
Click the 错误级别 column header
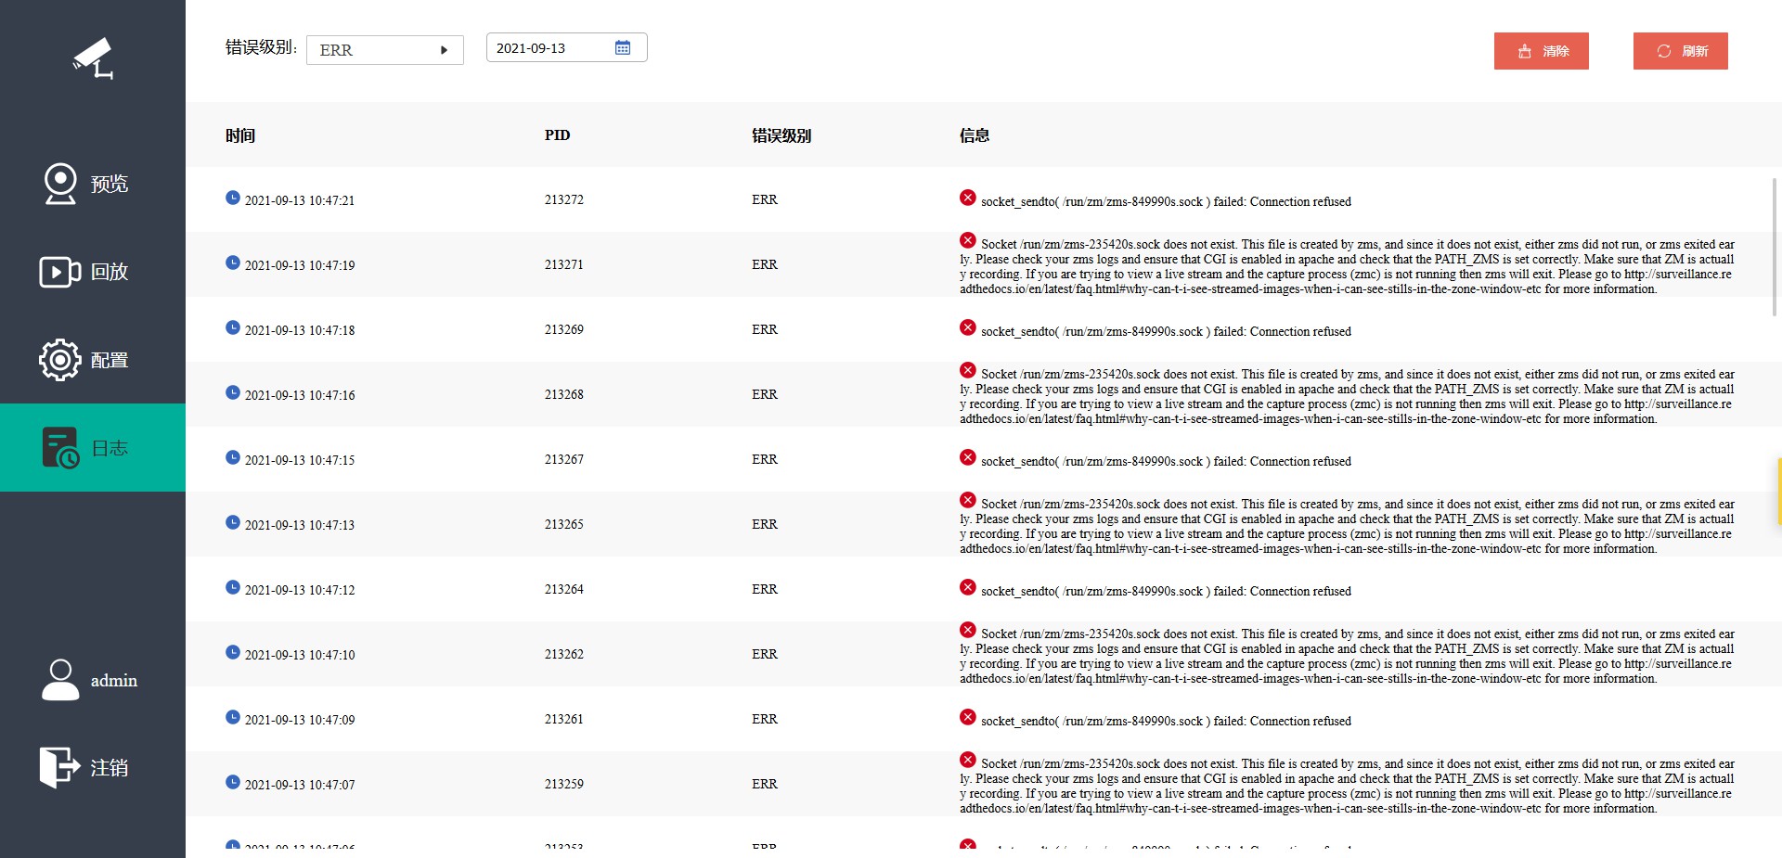coord(781,135)
